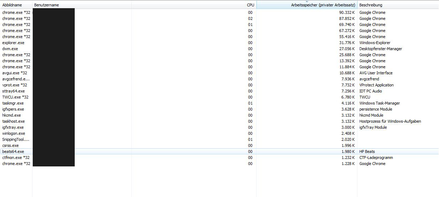Sort by the CPU column header

(x=194, y=5)
